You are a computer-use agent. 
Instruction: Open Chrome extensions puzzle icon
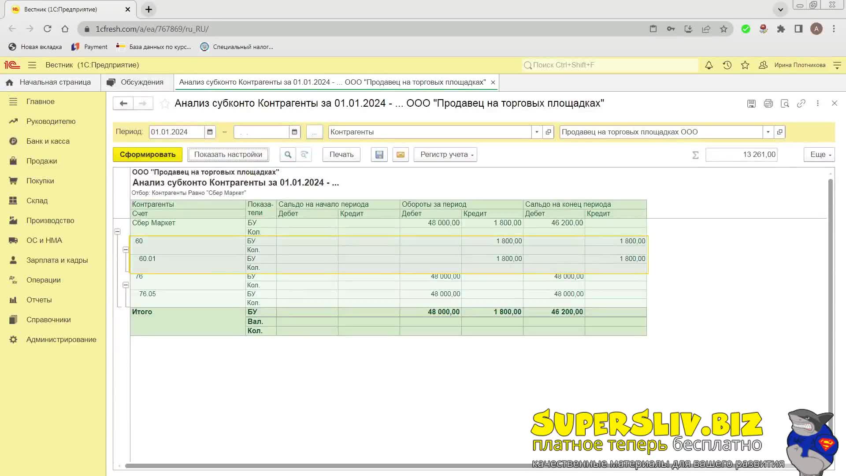[x=781, y=29]
